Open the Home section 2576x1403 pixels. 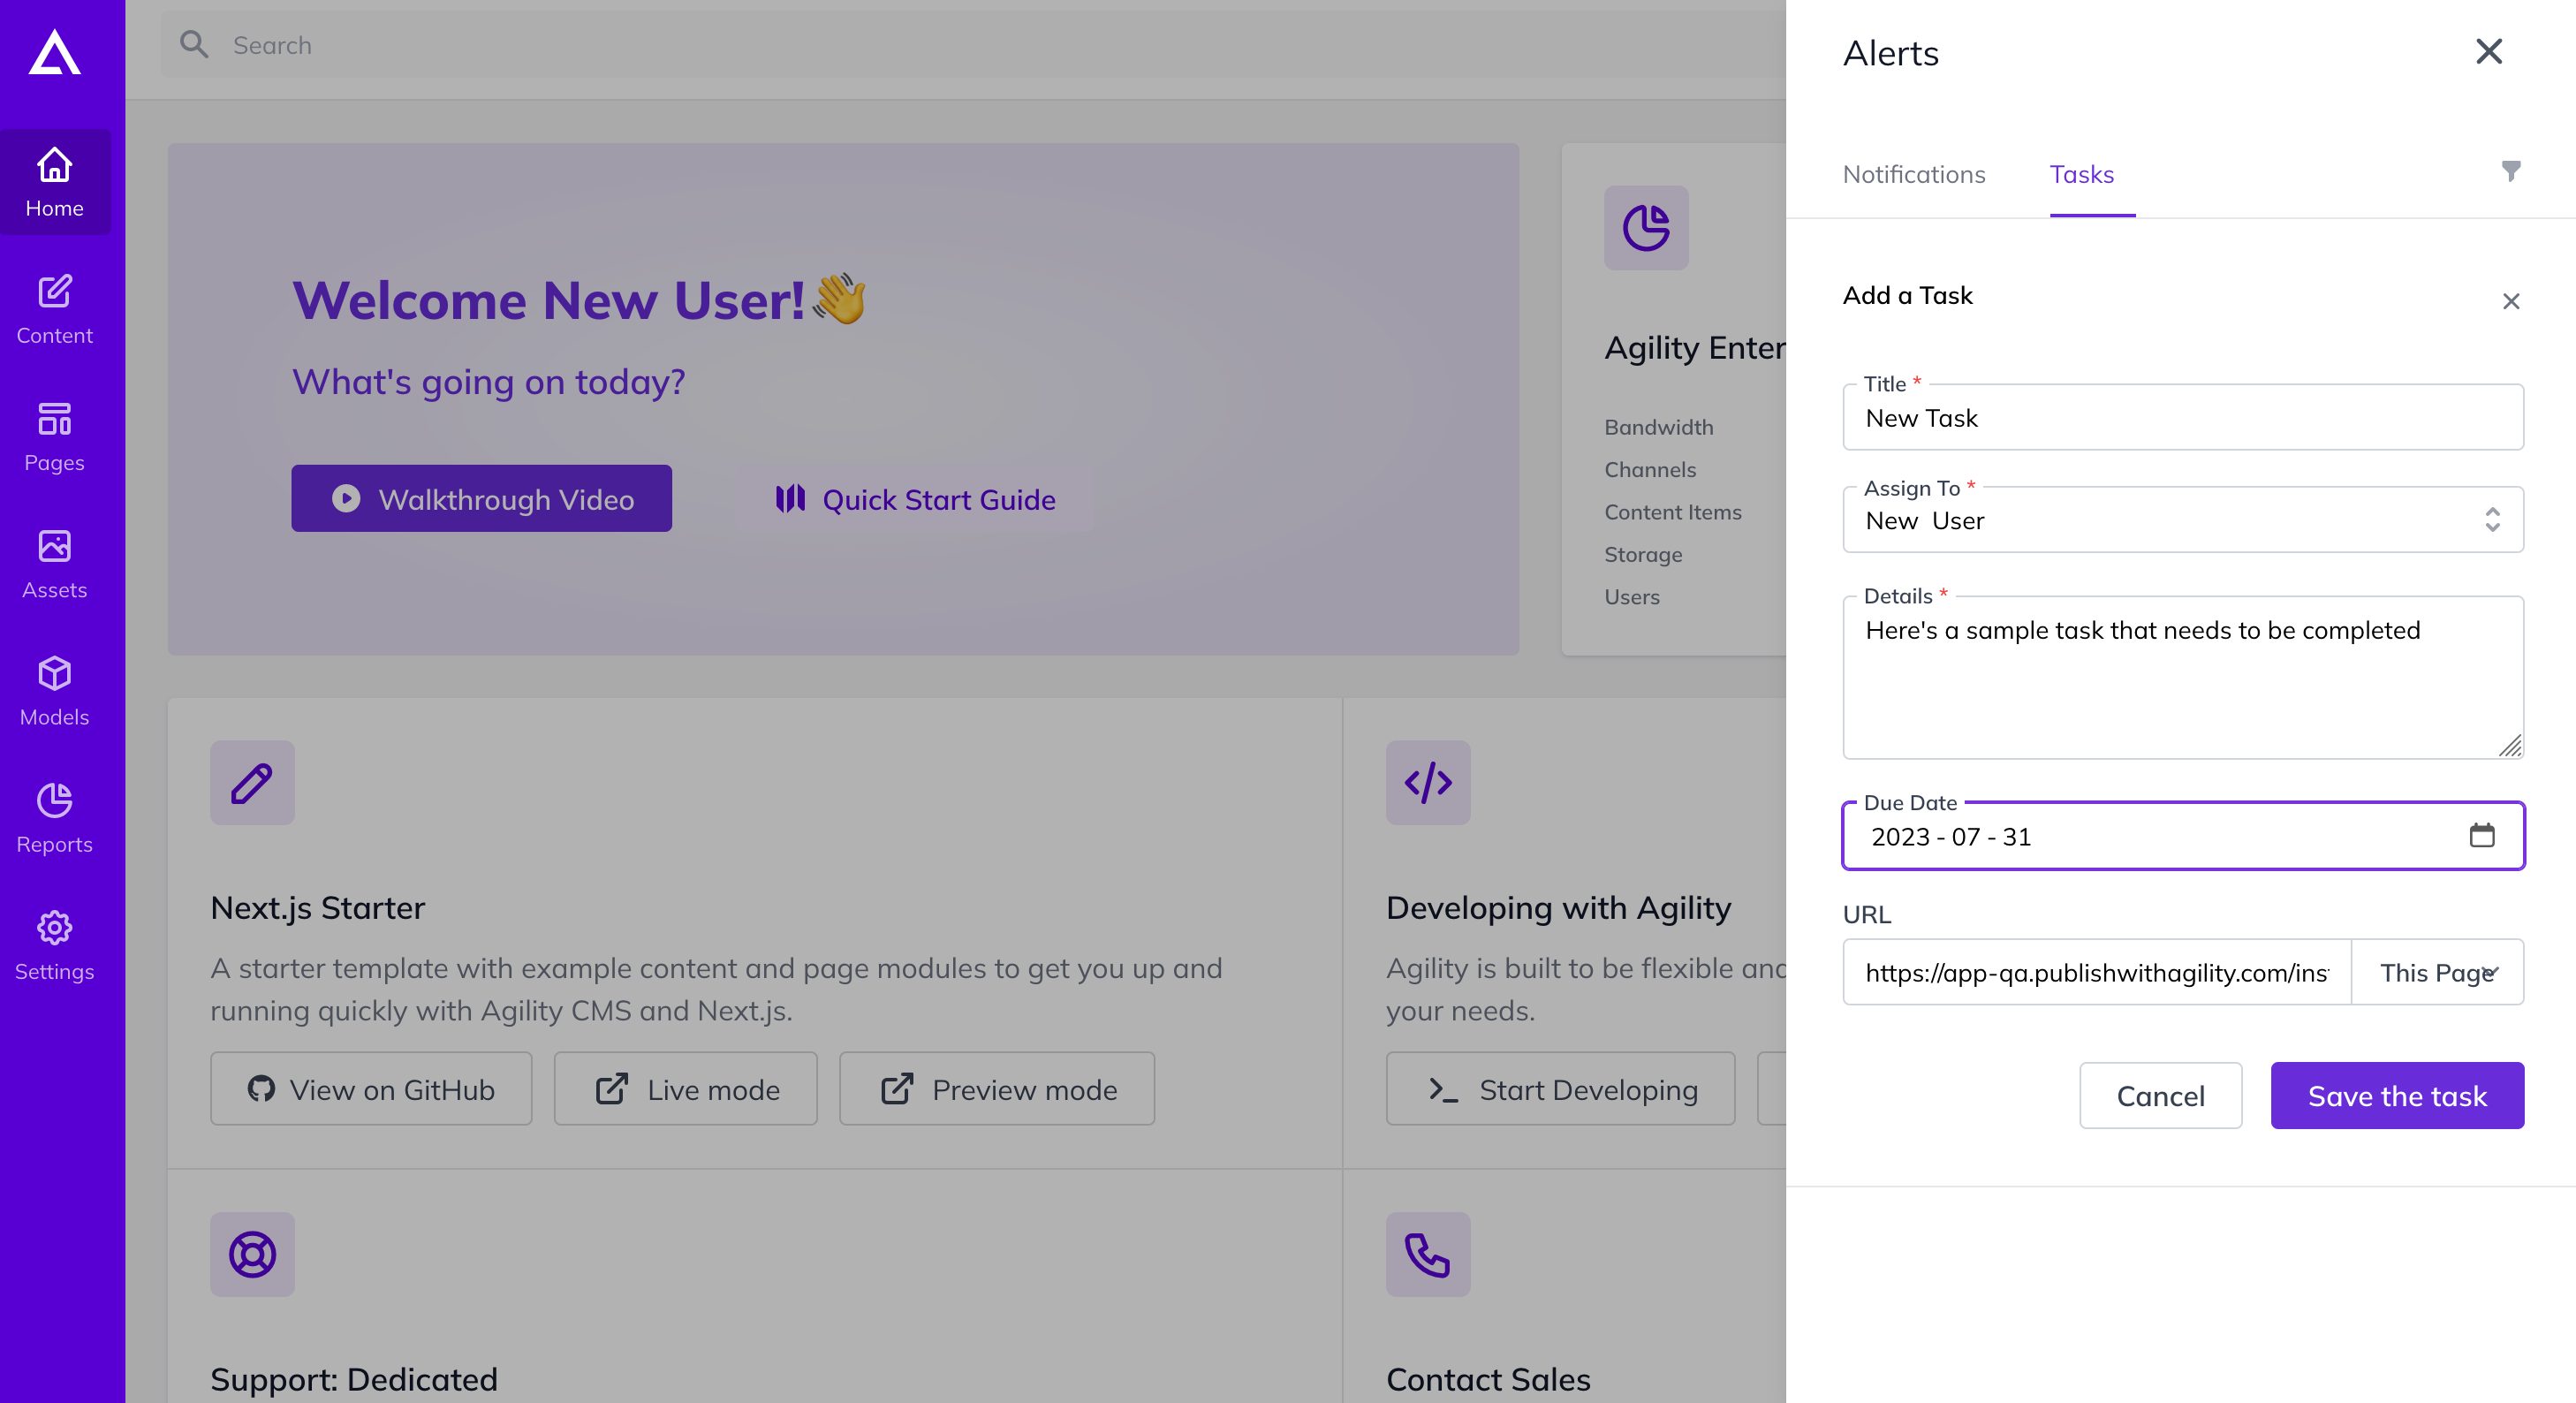coord(55,182)
